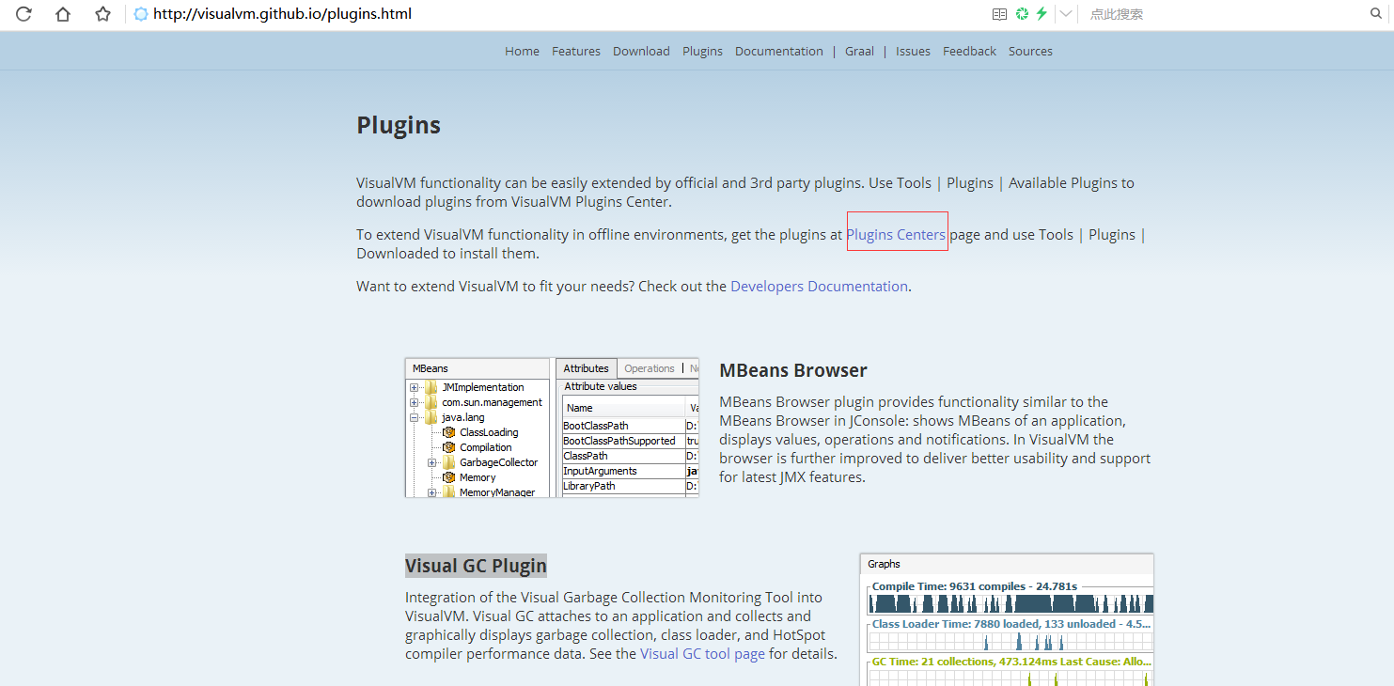Select the BootClassPathSupported attribute row
The image size is (1394, 686).
click(631, 441)
